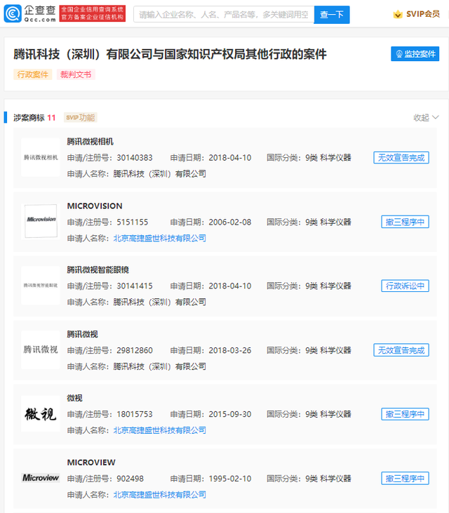Image resolution: width=449 pixels, height=513 pixels.
Task: Click registration number 30141415
Action: click(135, 286)
